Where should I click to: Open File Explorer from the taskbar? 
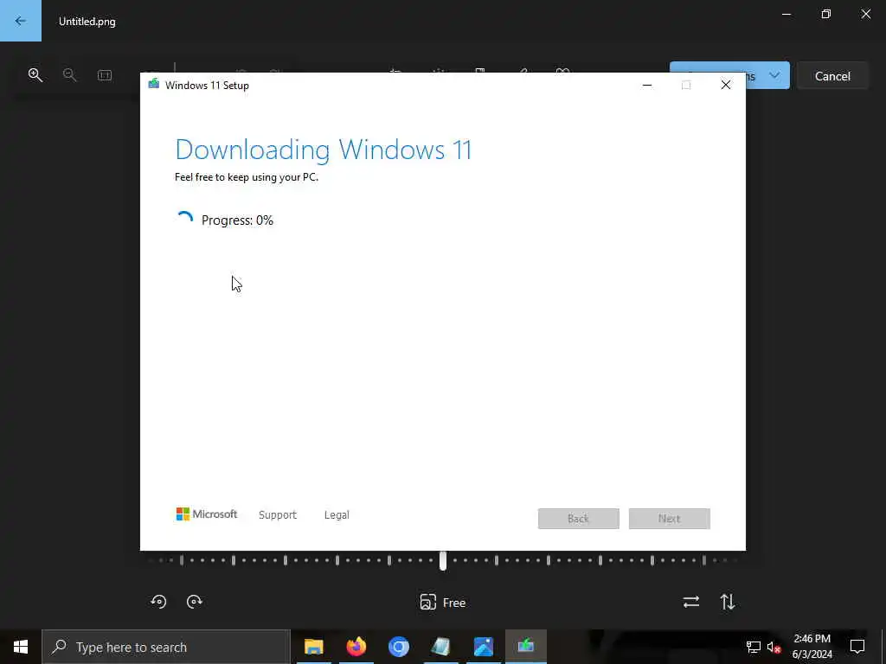(313, 647)
